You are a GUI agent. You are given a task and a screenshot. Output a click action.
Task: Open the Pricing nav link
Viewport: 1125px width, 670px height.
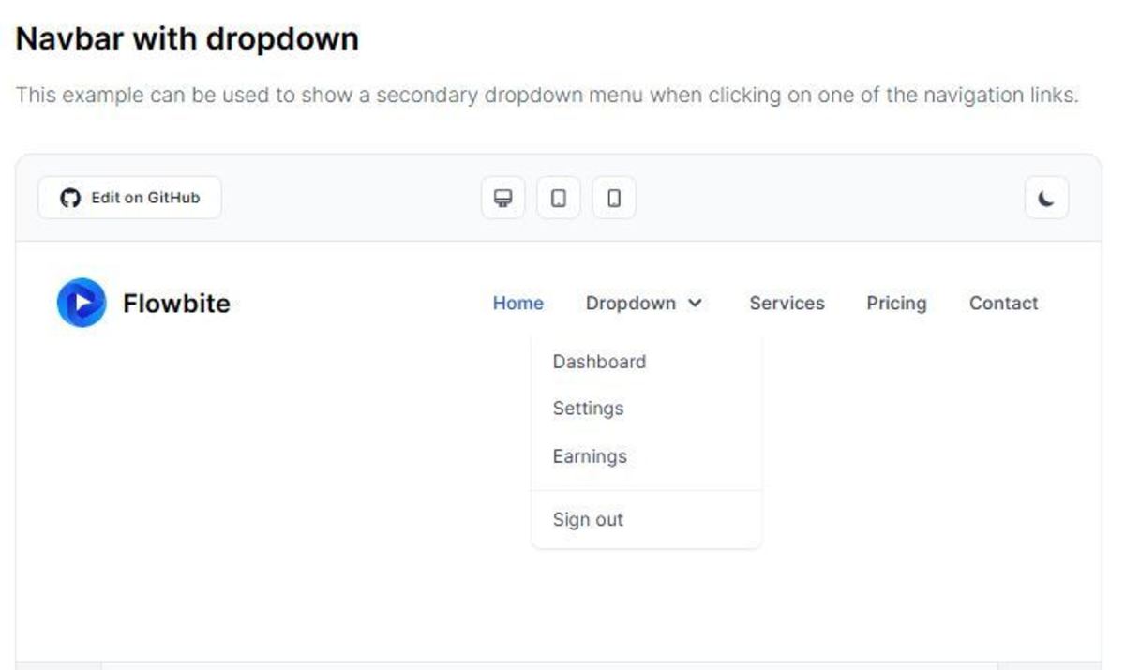point(896,304)
